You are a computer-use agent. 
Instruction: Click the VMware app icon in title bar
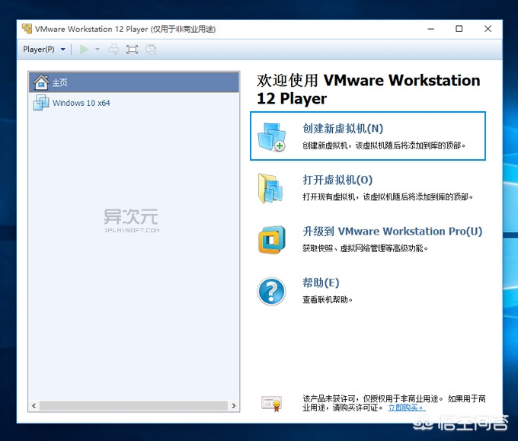point(27,29)
